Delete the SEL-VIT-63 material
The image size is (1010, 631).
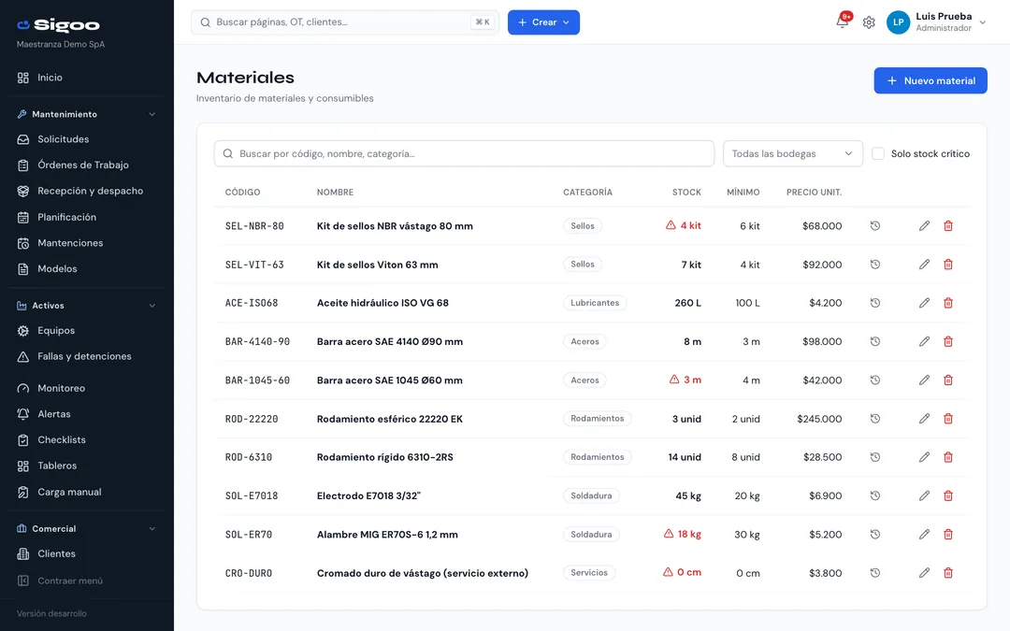pyautogui.click(x=948, y=265)
